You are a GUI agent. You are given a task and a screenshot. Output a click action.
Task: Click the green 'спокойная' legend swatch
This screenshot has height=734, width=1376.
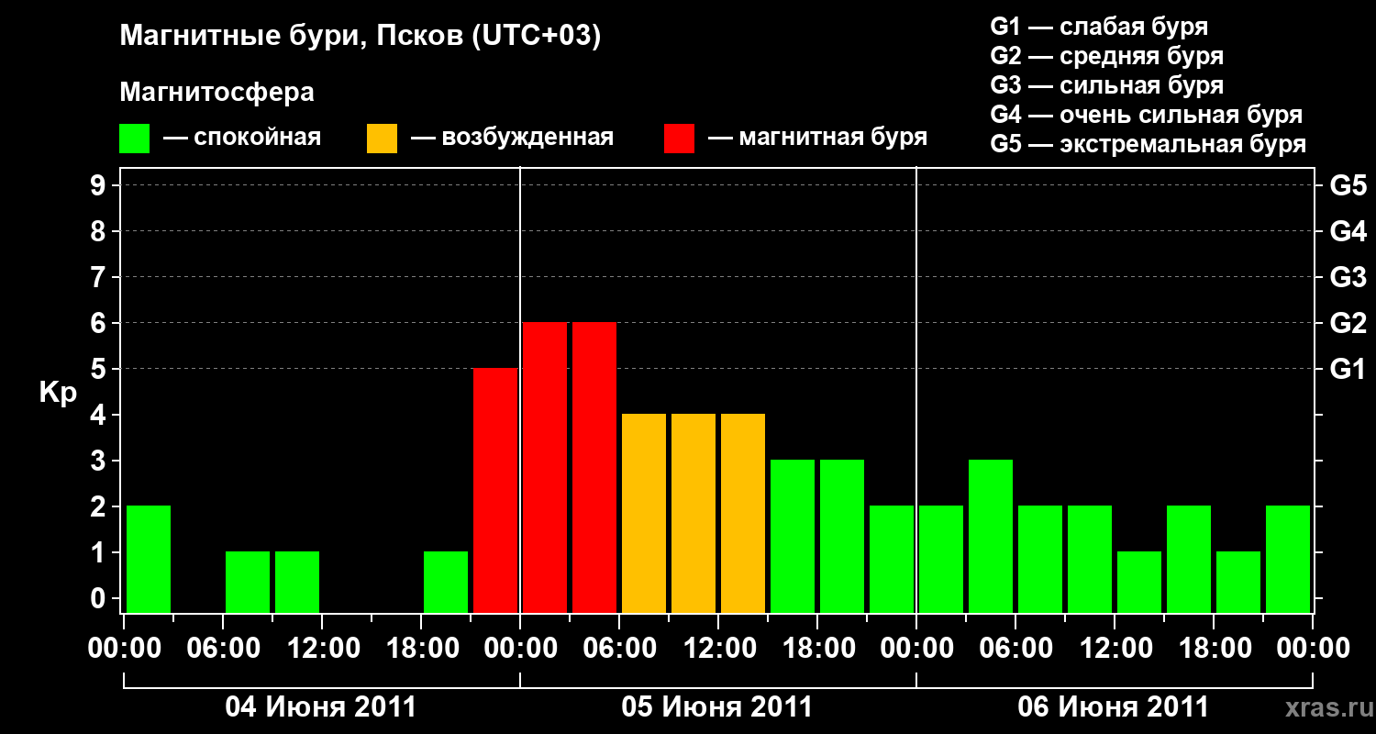[134, 138]
